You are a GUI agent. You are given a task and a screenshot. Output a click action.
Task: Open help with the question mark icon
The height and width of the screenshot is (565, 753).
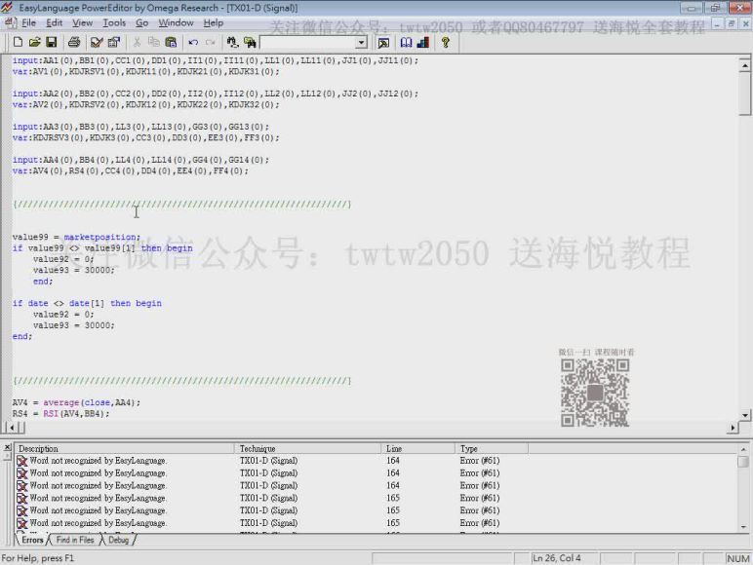click(x=446, y=43)
